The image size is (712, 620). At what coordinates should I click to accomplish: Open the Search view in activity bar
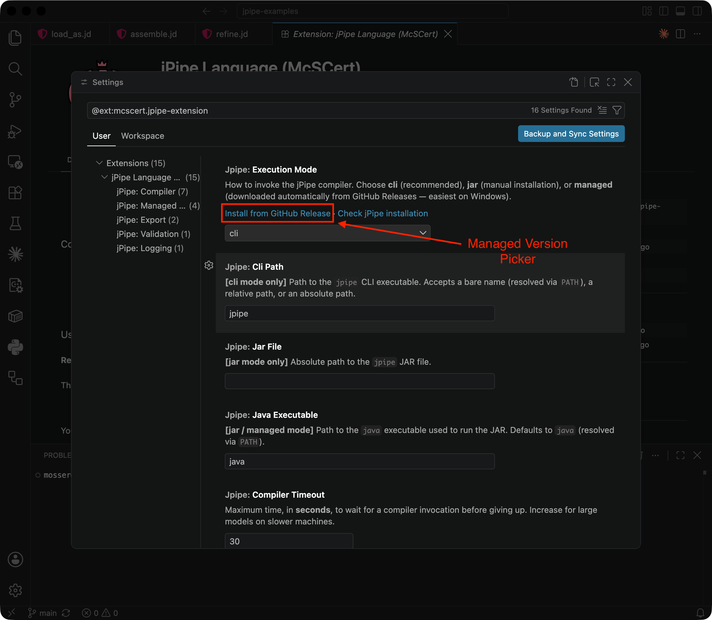pyautogui.click(x=15, y=69)
